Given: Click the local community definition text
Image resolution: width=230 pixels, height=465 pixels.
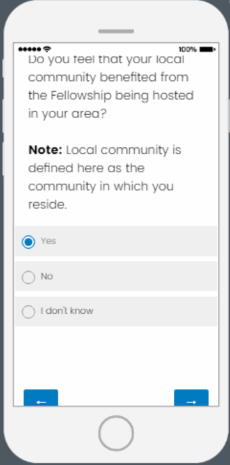Looking at the screenshot, I should tap(105, 177).
